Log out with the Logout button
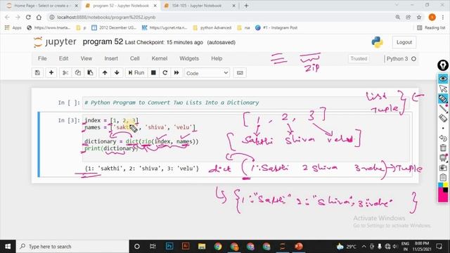Image resolution: width=450 pixels, height=253 pixels. pos(404,42)
